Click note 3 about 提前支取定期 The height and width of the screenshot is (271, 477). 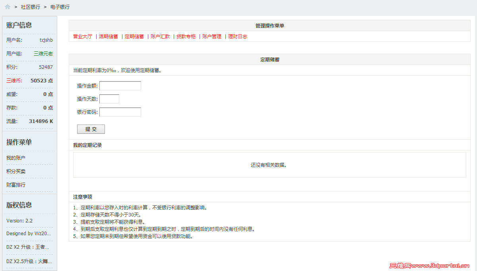(109, 222)
